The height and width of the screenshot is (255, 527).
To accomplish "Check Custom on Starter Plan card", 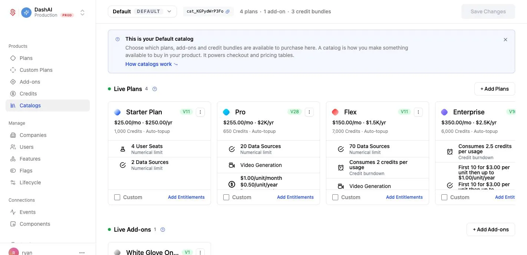I will point(117,197).
